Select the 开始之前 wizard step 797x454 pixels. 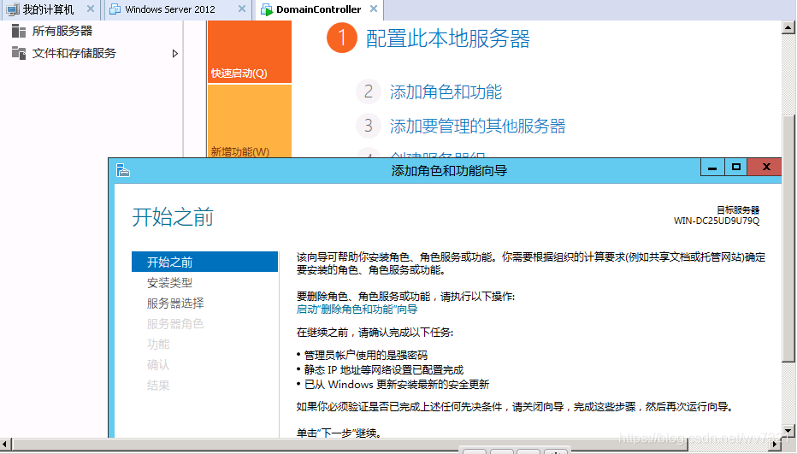(205, 262)
